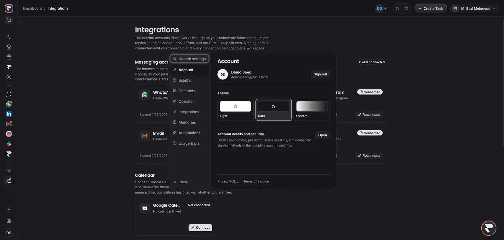Click the Sign out button

320,74
